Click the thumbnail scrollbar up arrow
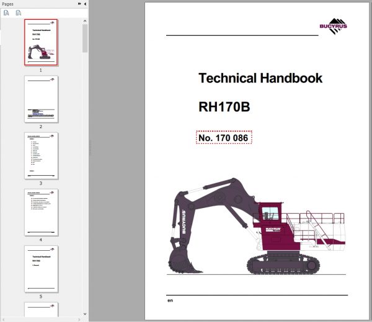 click(x=85, y=21)
